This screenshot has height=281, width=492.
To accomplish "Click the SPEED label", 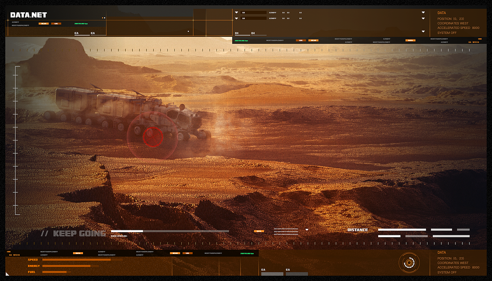I will tap(33, 260).
